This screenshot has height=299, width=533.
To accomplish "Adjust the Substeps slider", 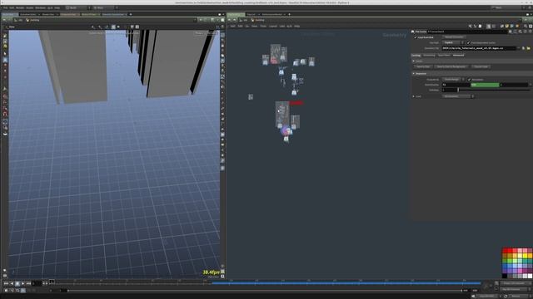I will [x=494, y=90].
